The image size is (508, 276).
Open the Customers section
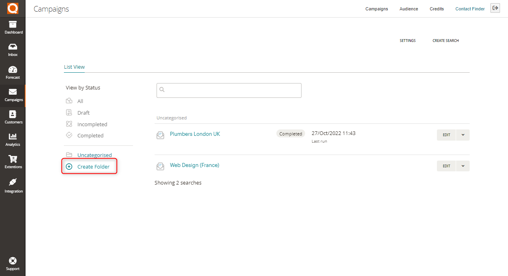13,117
